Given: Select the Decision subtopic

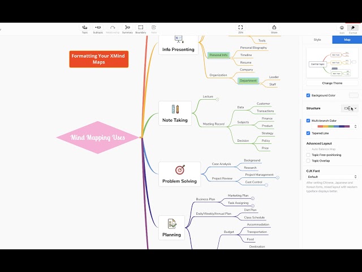Looking at the screenshot, I should (x=243, y=141).
